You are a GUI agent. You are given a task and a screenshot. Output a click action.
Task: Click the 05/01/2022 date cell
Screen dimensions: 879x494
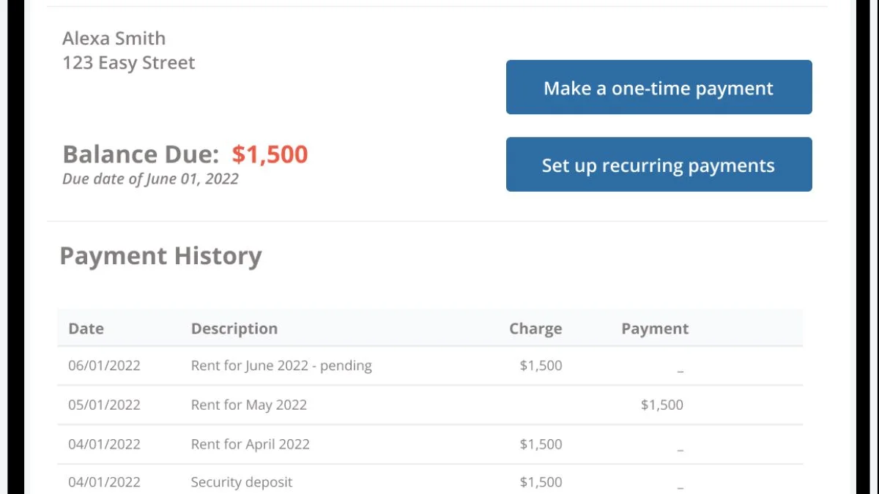(x=104, y=405)
